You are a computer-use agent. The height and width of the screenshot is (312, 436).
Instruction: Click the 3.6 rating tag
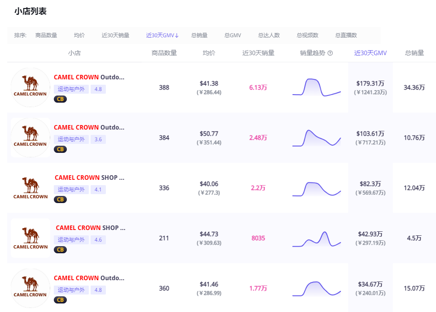point(98,139)
